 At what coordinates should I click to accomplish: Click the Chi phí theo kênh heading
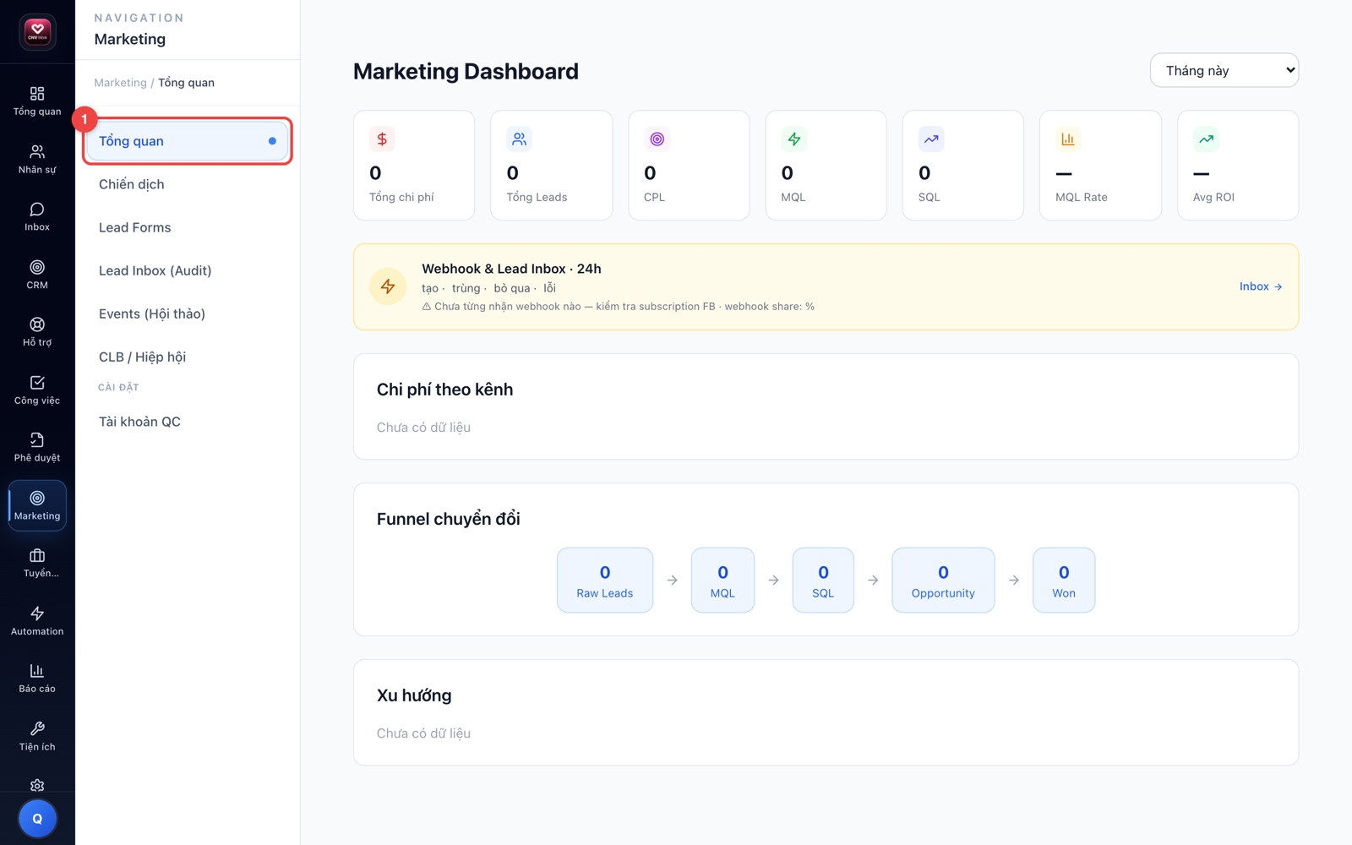[444, 390]
